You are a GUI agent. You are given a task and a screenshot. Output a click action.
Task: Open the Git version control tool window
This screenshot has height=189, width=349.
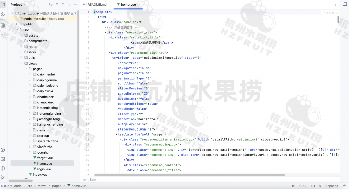pyautogui.click(x=3, y=177)
